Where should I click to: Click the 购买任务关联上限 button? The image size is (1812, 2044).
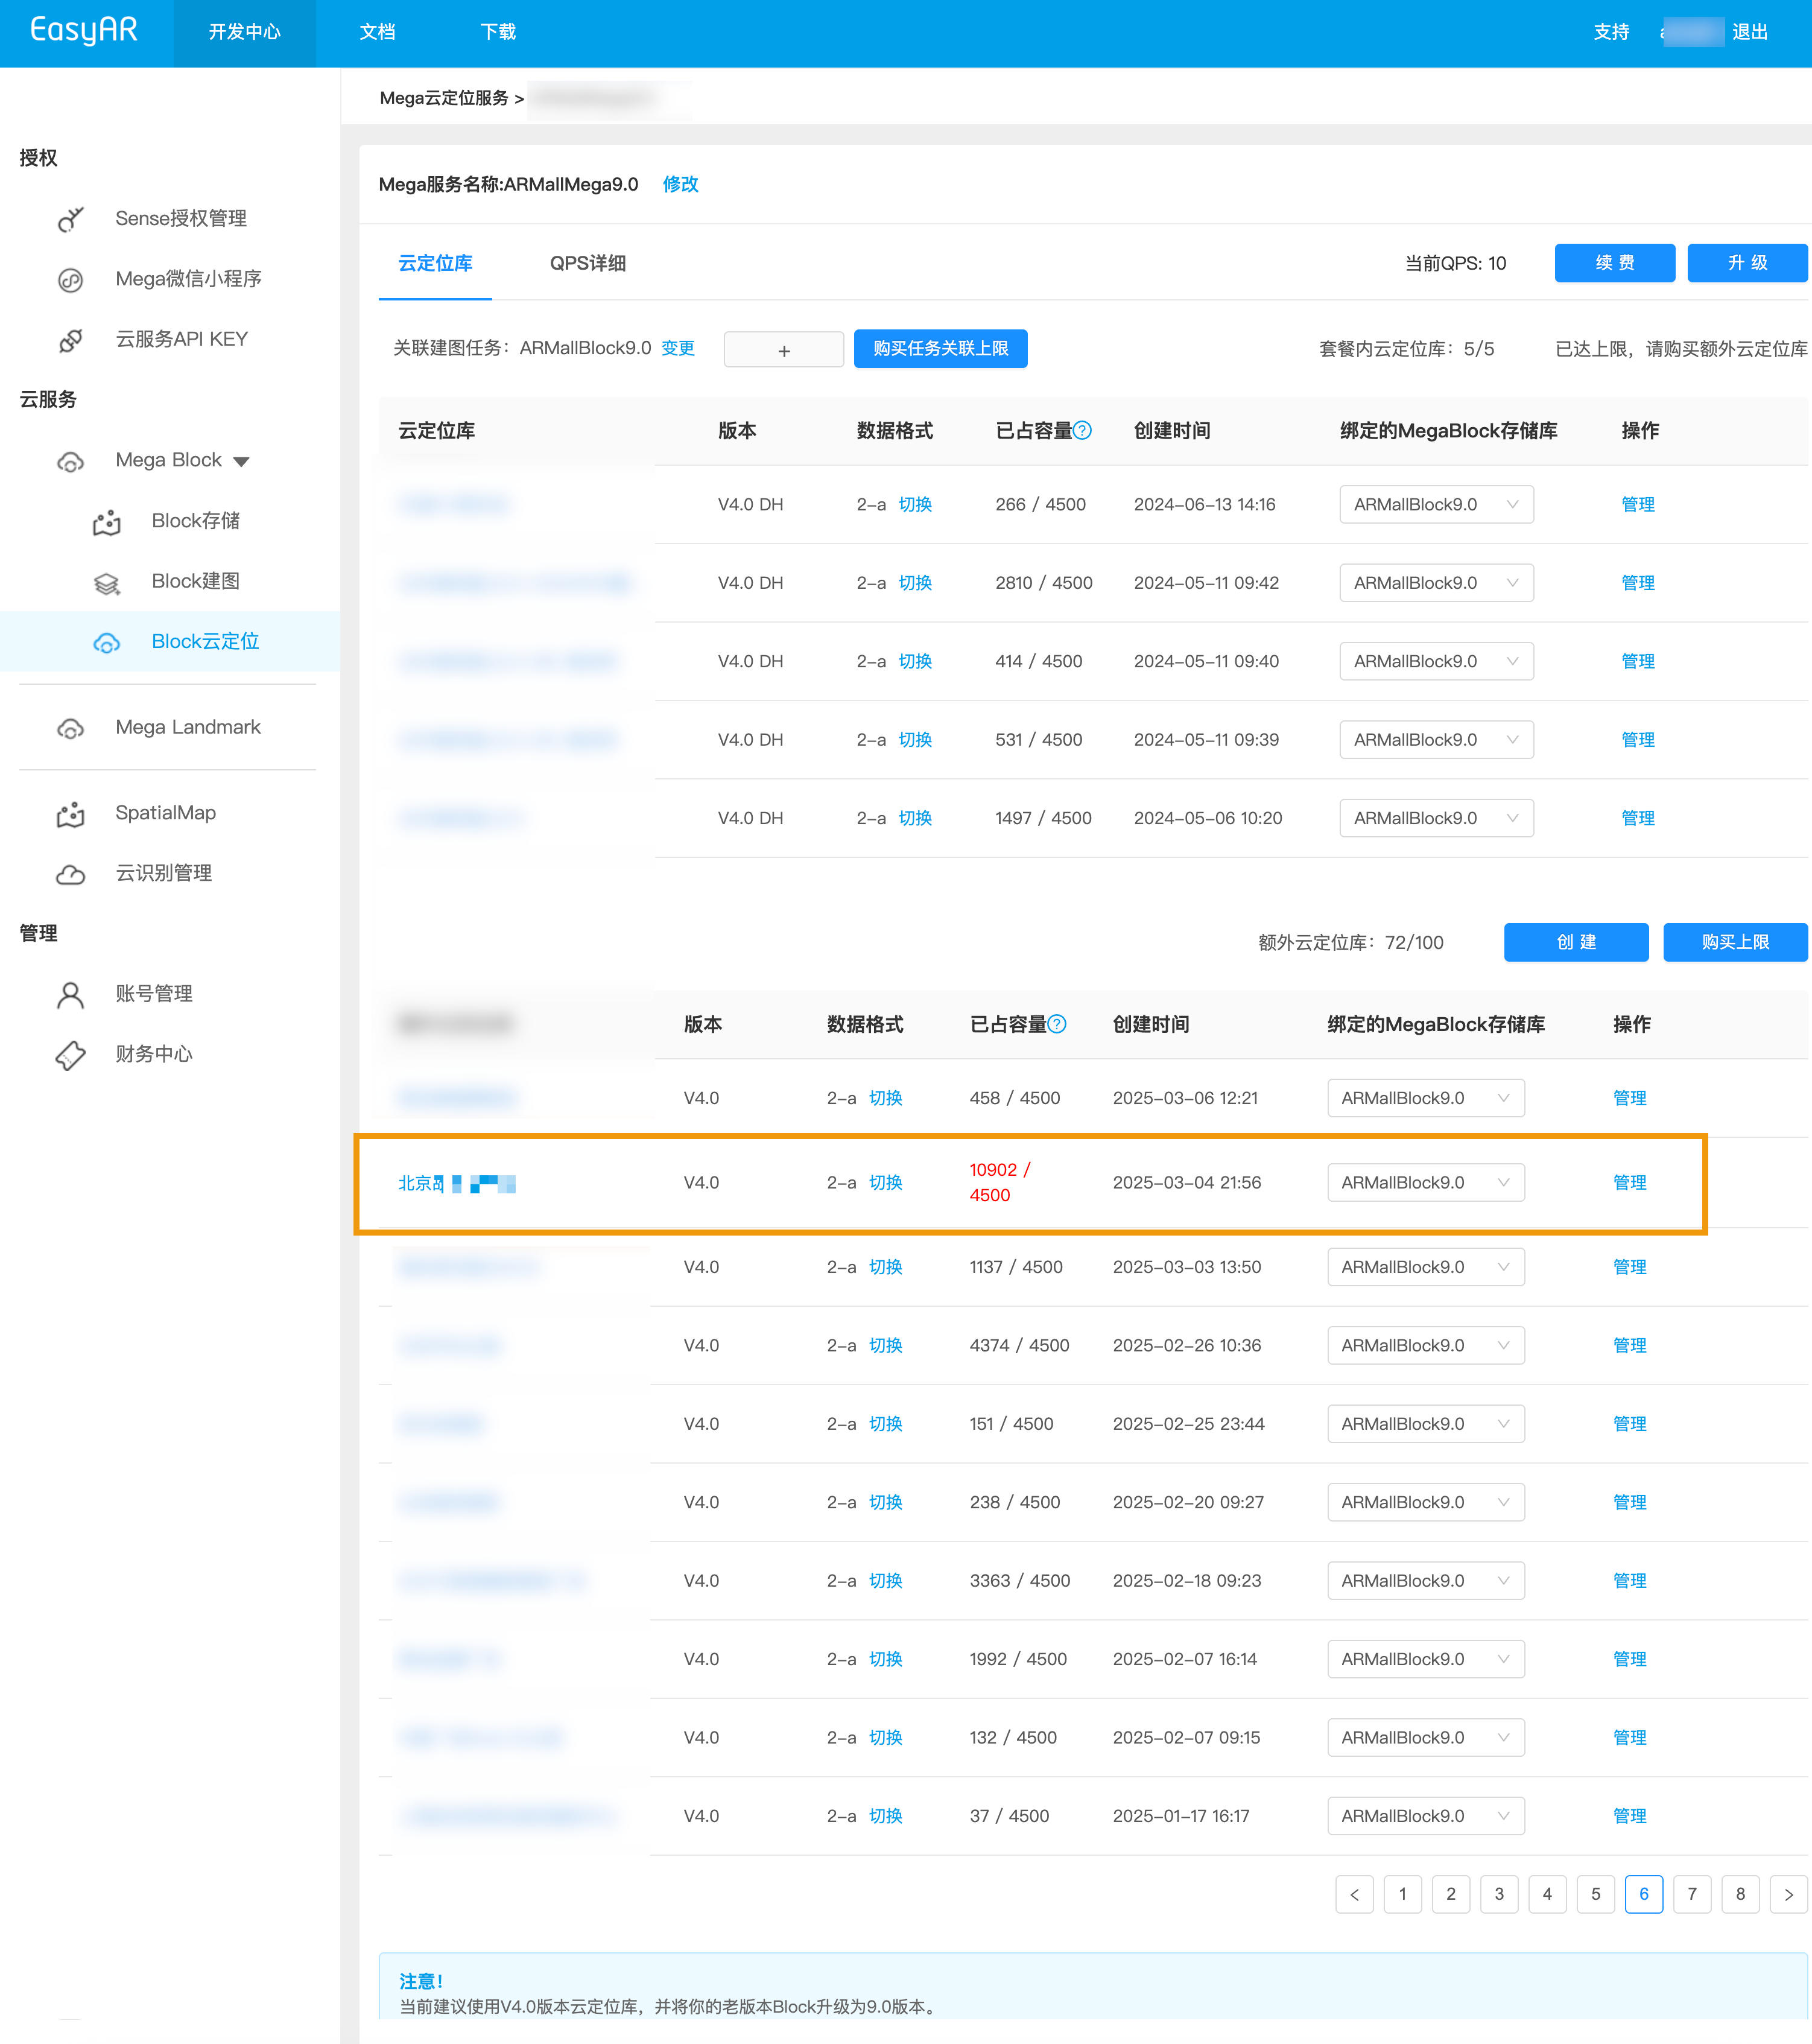(x=940, y=349)
